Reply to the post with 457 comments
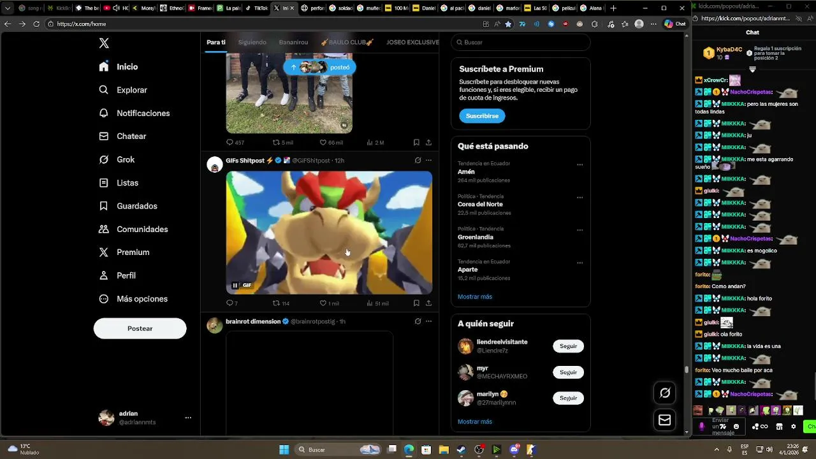 tap(235, 143)
